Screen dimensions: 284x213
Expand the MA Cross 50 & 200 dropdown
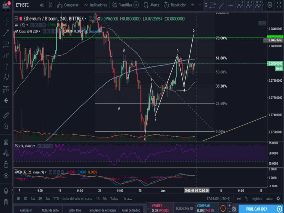(39, 31)
